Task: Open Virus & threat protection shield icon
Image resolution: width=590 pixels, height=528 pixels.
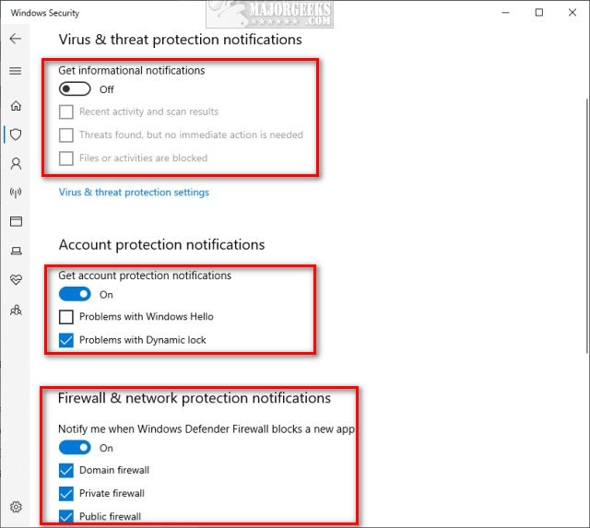Action: (16, 135)
